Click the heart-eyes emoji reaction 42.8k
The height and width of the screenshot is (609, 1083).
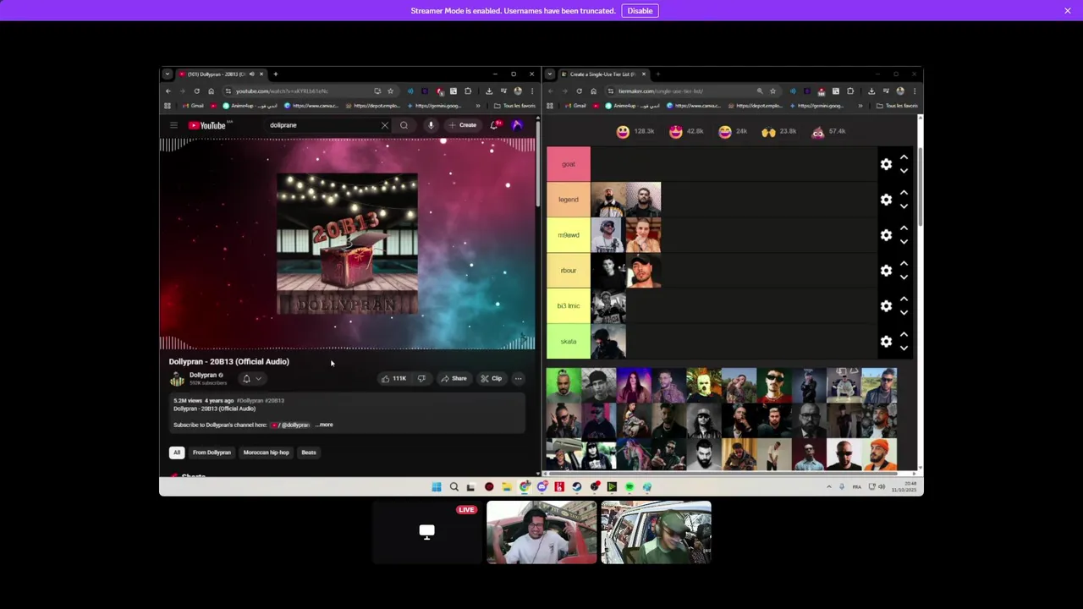(675, 131)
